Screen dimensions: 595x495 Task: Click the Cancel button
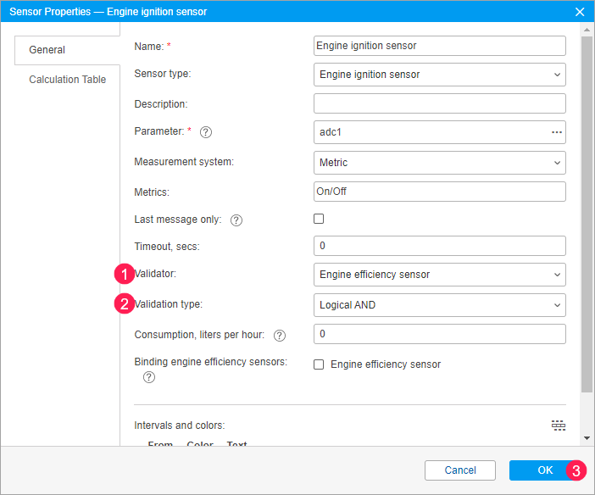[x=460, y=470]
